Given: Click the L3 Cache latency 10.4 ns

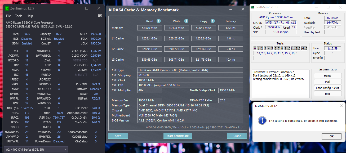Looking at the screenshot, I should [x=230, y=60].
